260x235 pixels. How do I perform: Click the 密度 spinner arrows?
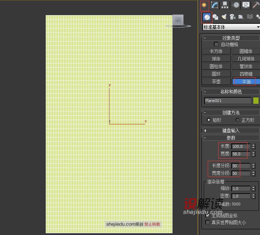(253, 196)
